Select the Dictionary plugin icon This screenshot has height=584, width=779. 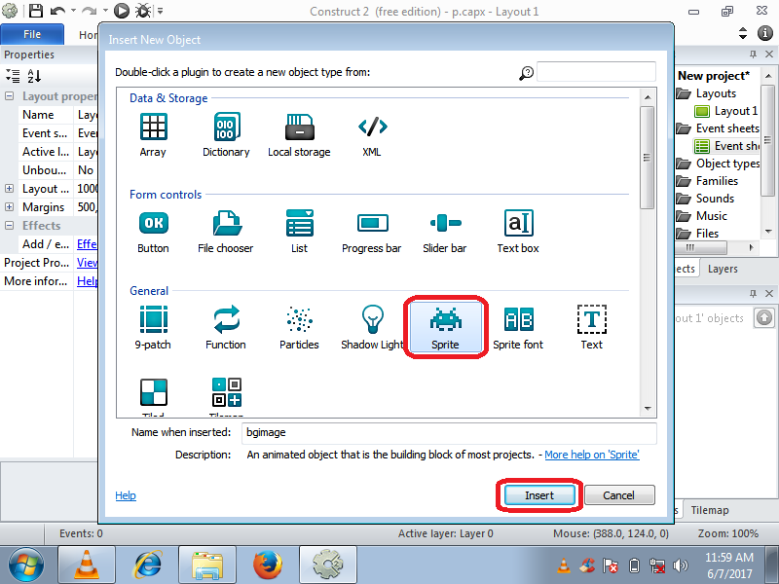[x=227, y=127]
